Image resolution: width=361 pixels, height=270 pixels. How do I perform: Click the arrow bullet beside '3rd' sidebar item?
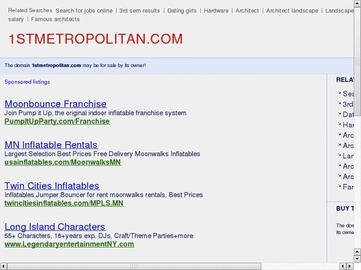339,103
